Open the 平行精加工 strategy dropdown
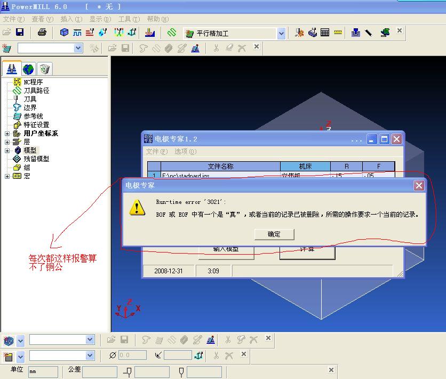The width and height of the screenshot is (446, 379). point(281,34)
